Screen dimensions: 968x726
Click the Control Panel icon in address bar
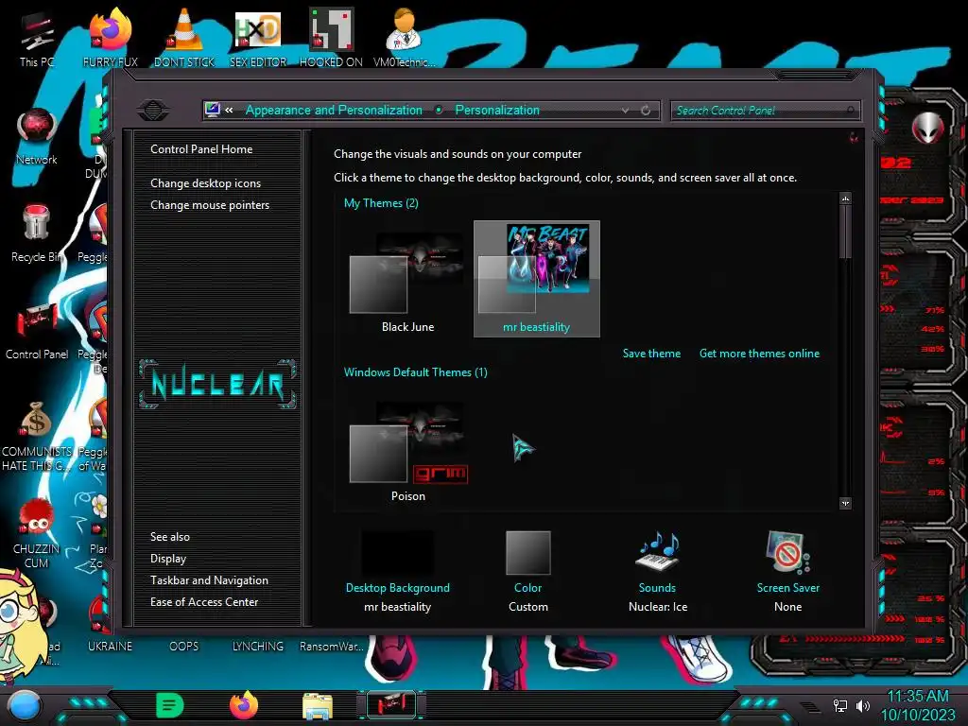(213, 110)
